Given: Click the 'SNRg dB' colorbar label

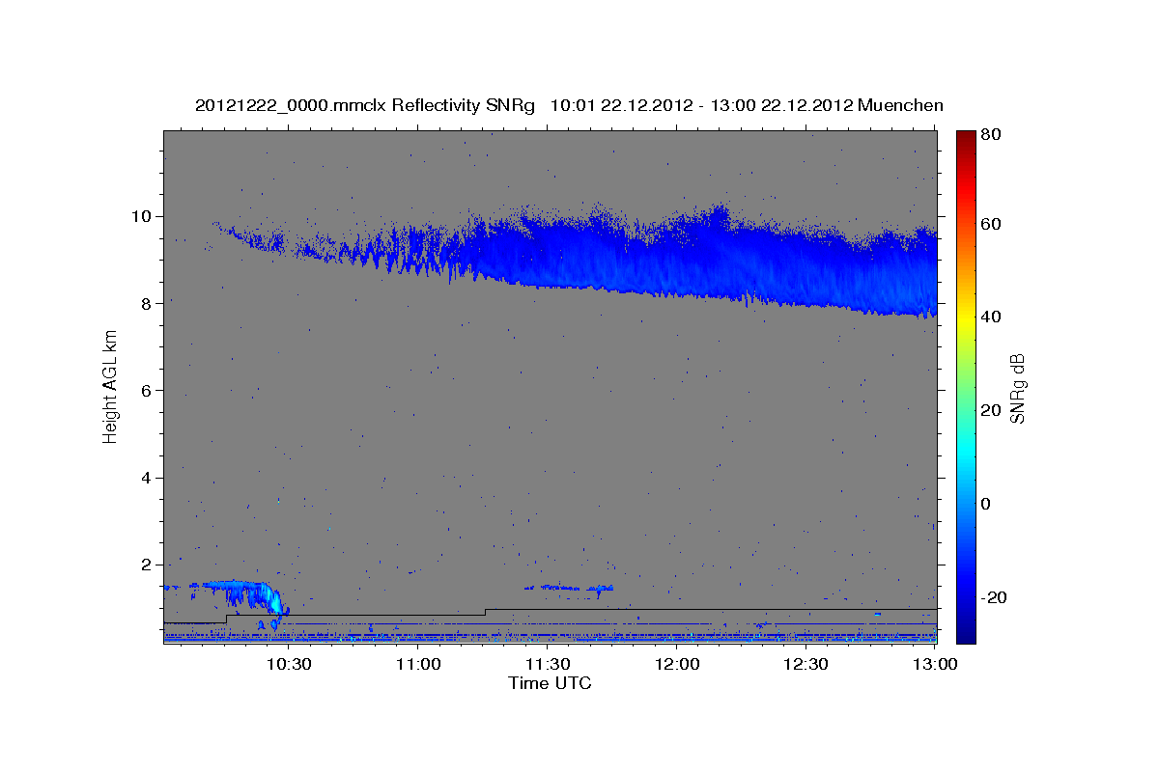Looking at the screenshot, I should [x=1017, y=389].
